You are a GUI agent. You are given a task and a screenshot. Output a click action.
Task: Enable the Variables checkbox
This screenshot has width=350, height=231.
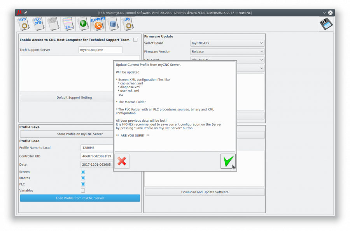(83, 191)
